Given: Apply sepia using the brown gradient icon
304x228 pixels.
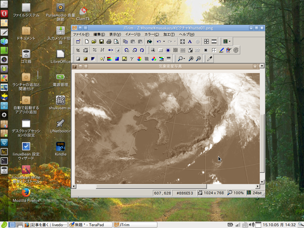Looking at the screenshot, I should click(x=85, y=59).
